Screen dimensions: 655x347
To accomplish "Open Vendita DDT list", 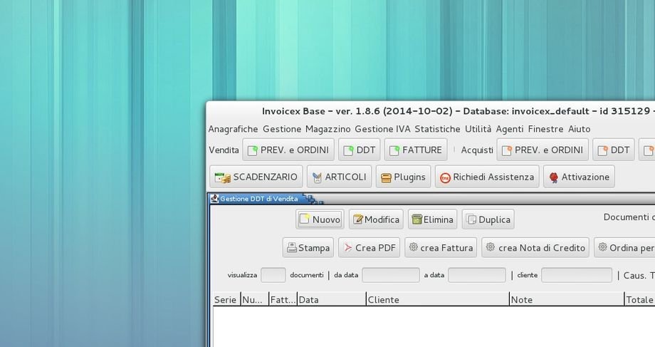I will (x=360, y=150).
